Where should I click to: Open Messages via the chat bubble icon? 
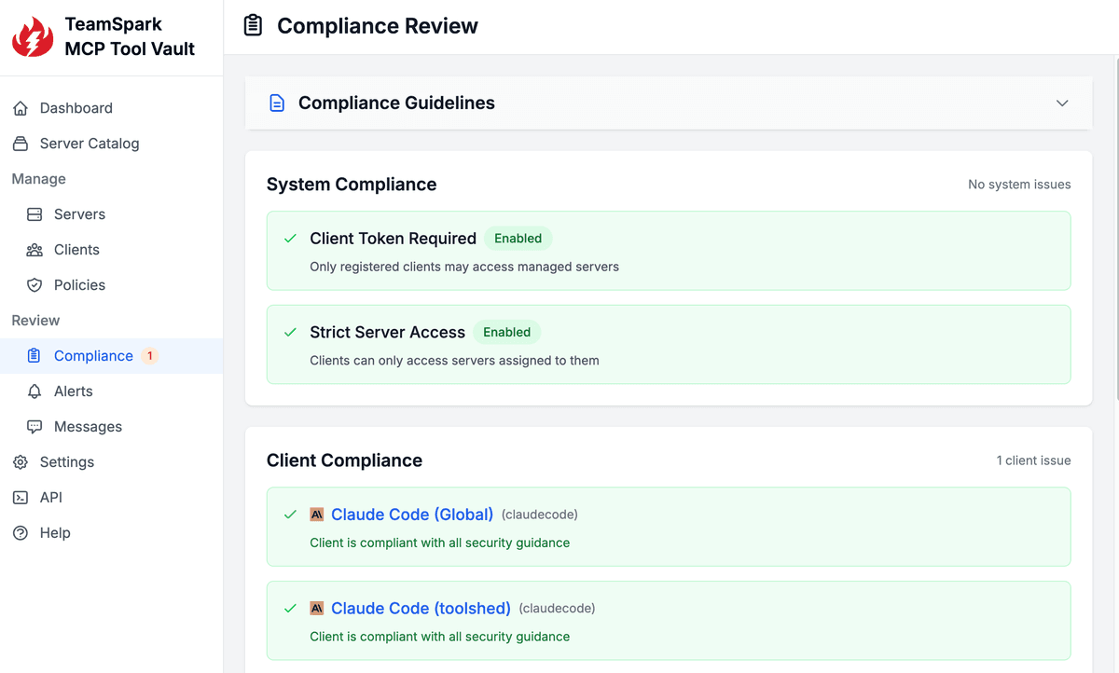pos(35,426)
